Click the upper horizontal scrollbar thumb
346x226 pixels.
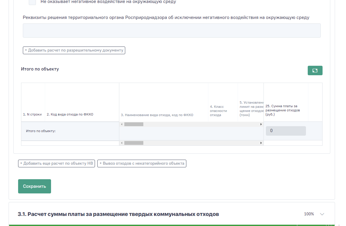134,124
